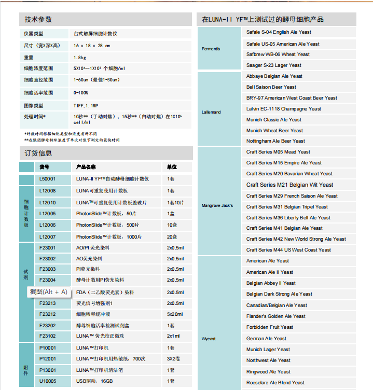Select Safbrew WB-06 Wheat Yeast
The image size is (373, 390).
278,54
